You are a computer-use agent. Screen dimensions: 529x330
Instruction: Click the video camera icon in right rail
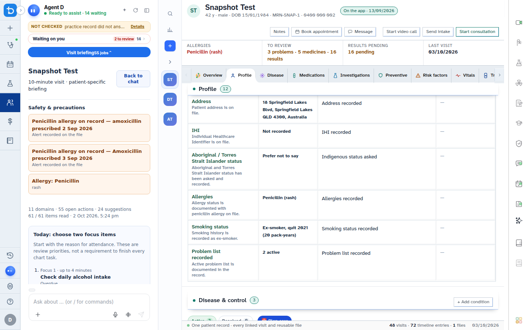519,23
